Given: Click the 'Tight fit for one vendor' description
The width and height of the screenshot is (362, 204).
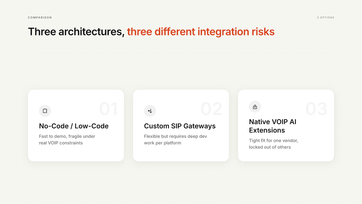Looking at the screenshot, I should pos(274,141).
